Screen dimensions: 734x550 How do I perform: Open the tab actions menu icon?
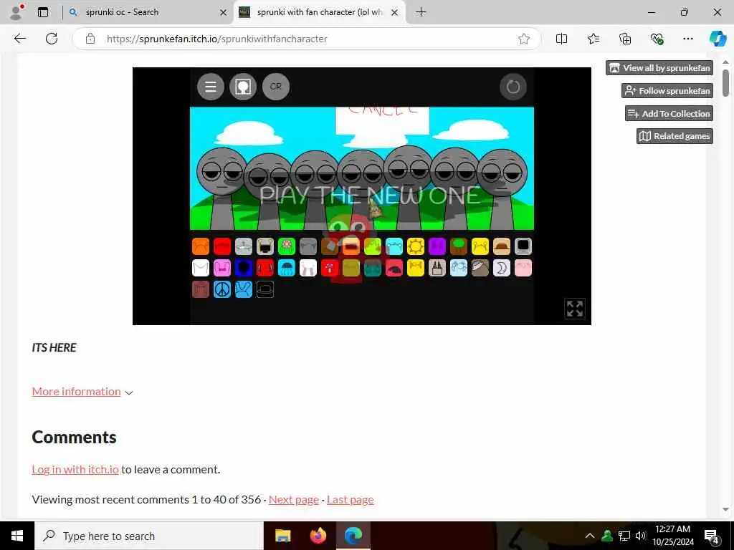(x=43, y=12)
